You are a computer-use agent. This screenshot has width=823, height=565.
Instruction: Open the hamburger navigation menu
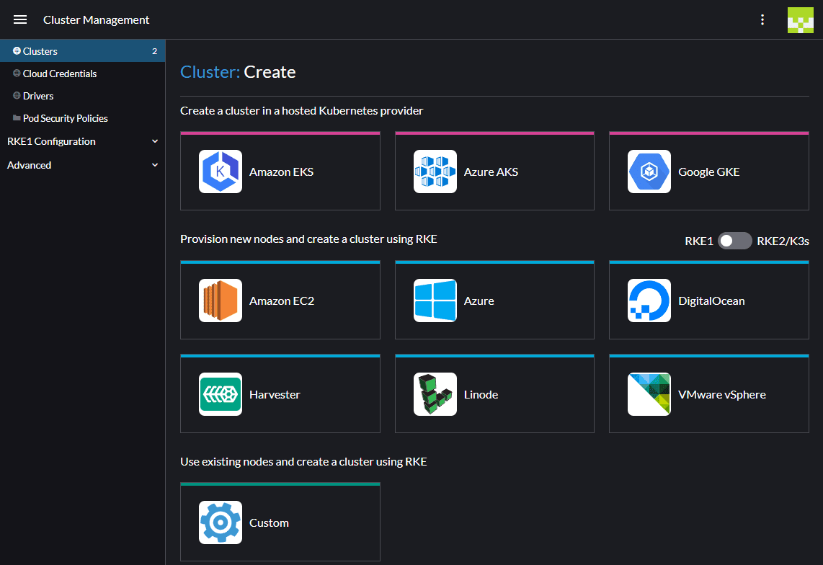click(20, 19)
